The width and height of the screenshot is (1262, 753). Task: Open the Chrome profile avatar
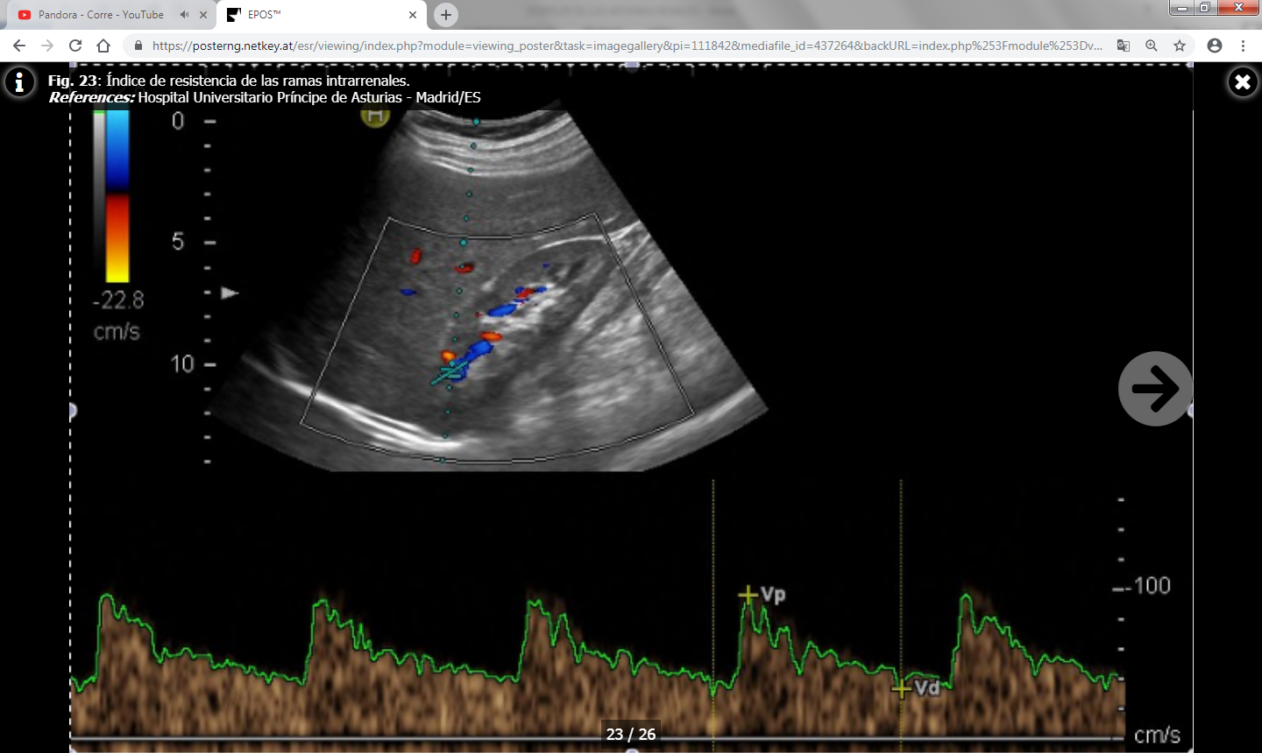pos(1215,46)
